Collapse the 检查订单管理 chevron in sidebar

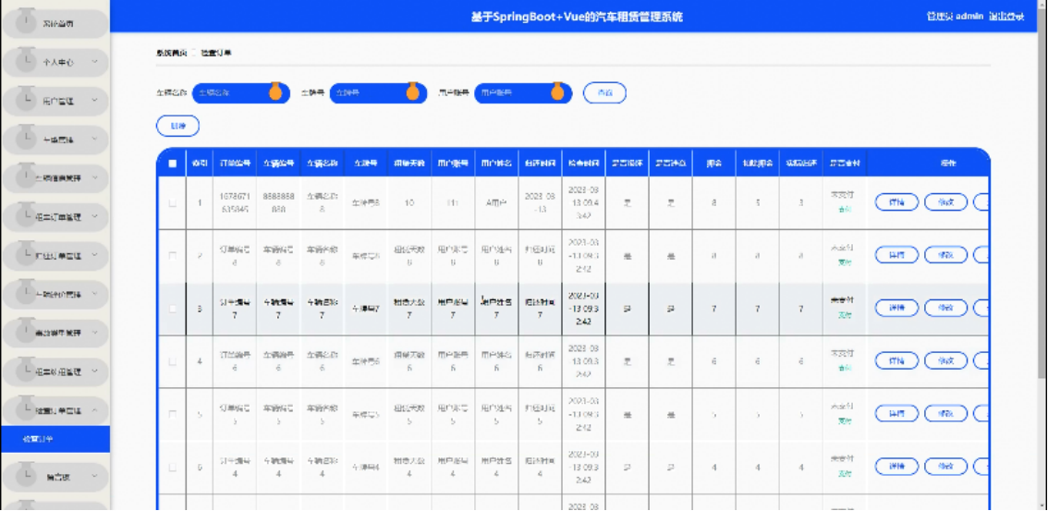click(94, 411)
